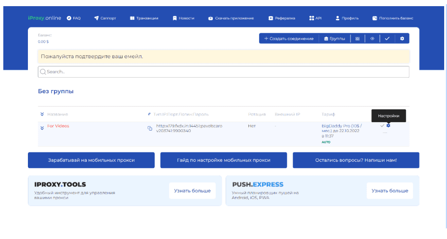Click Узнать больше for IPROXY.TOOLS
Viewport: 447px width, 239px height.
[x=193, y=191]
